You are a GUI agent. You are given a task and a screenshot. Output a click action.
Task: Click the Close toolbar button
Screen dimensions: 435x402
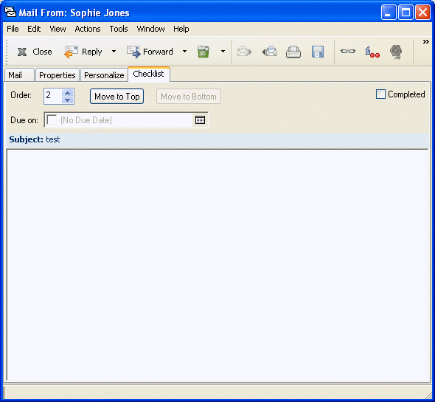pyautogui.click(x=35, y=52)
